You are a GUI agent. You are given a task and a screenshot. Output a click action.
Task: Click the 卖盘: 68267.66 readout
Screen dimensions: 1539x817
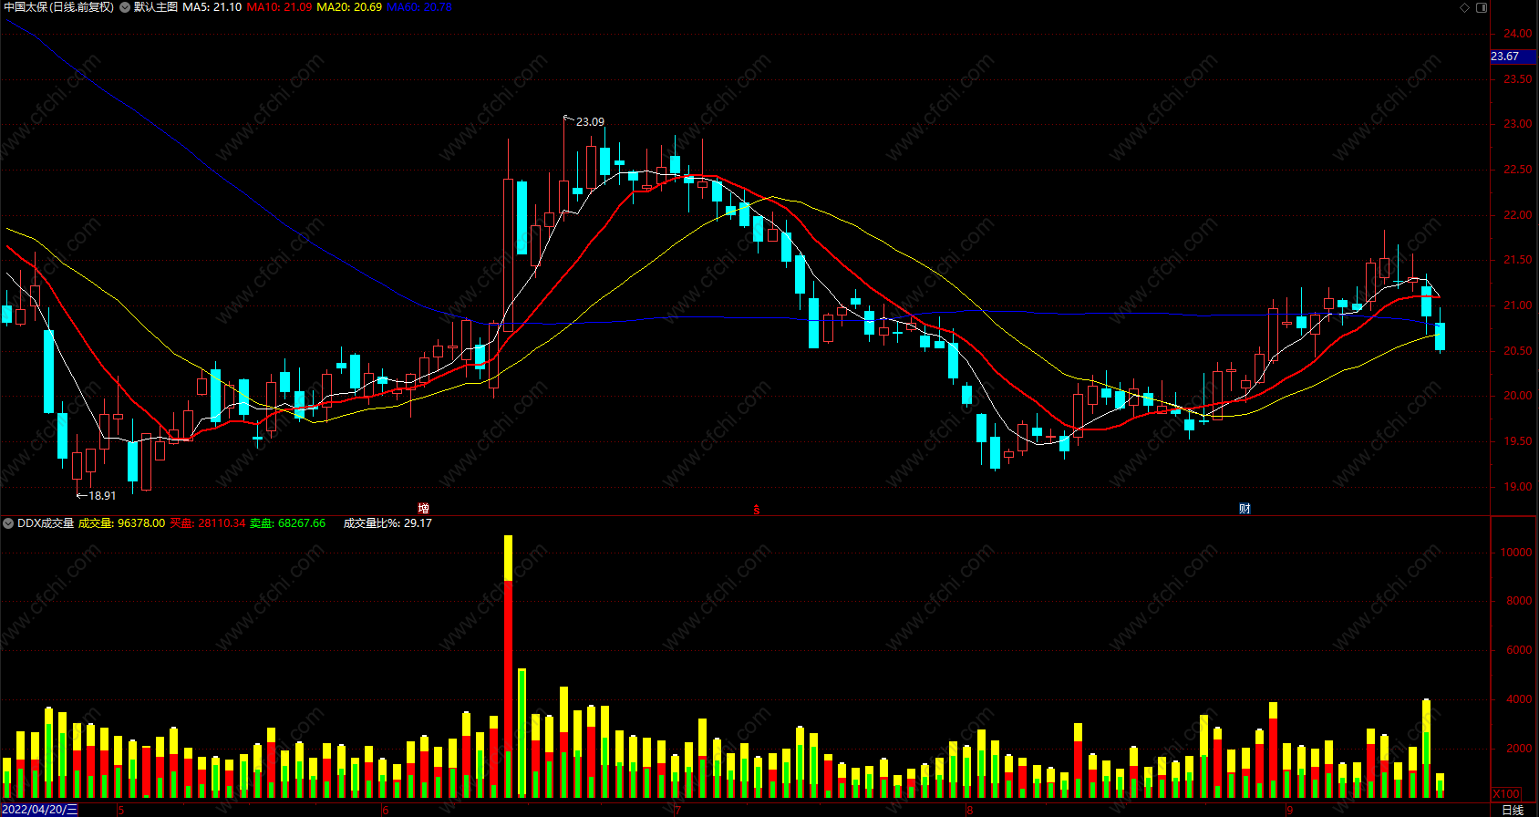click(287, 523)
